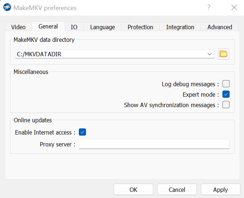The width and height of the screenshot is (244, 198).
Task: Confirm settings with the OK button
Action: 134,189
